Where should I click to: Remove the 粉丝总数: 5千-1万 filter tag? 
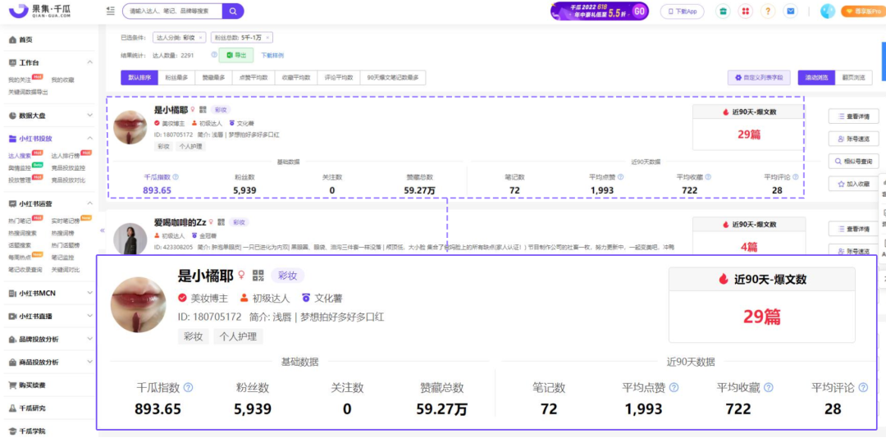point(267,38)
